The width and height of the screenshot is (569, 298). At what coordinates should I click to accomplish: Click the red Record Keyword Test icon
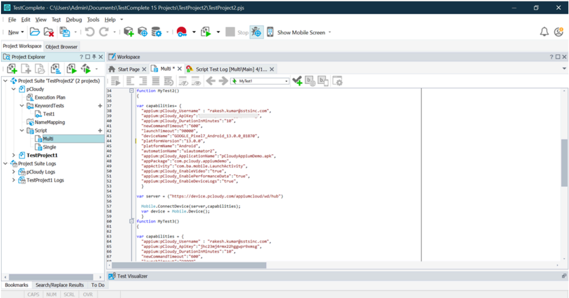coord(182,32)
